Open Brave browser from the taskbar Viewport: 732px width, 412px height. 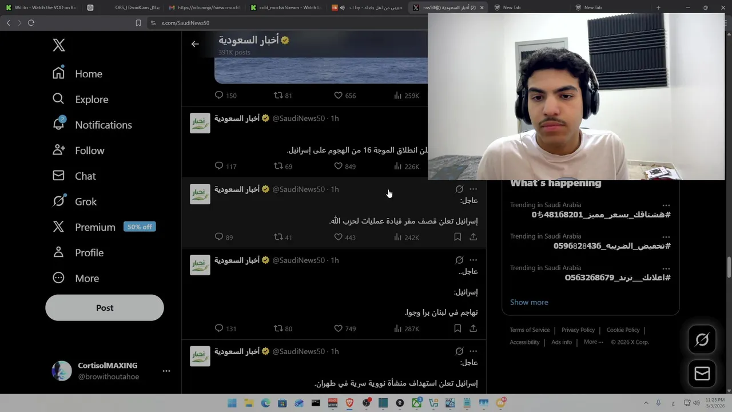click(349, 403)
